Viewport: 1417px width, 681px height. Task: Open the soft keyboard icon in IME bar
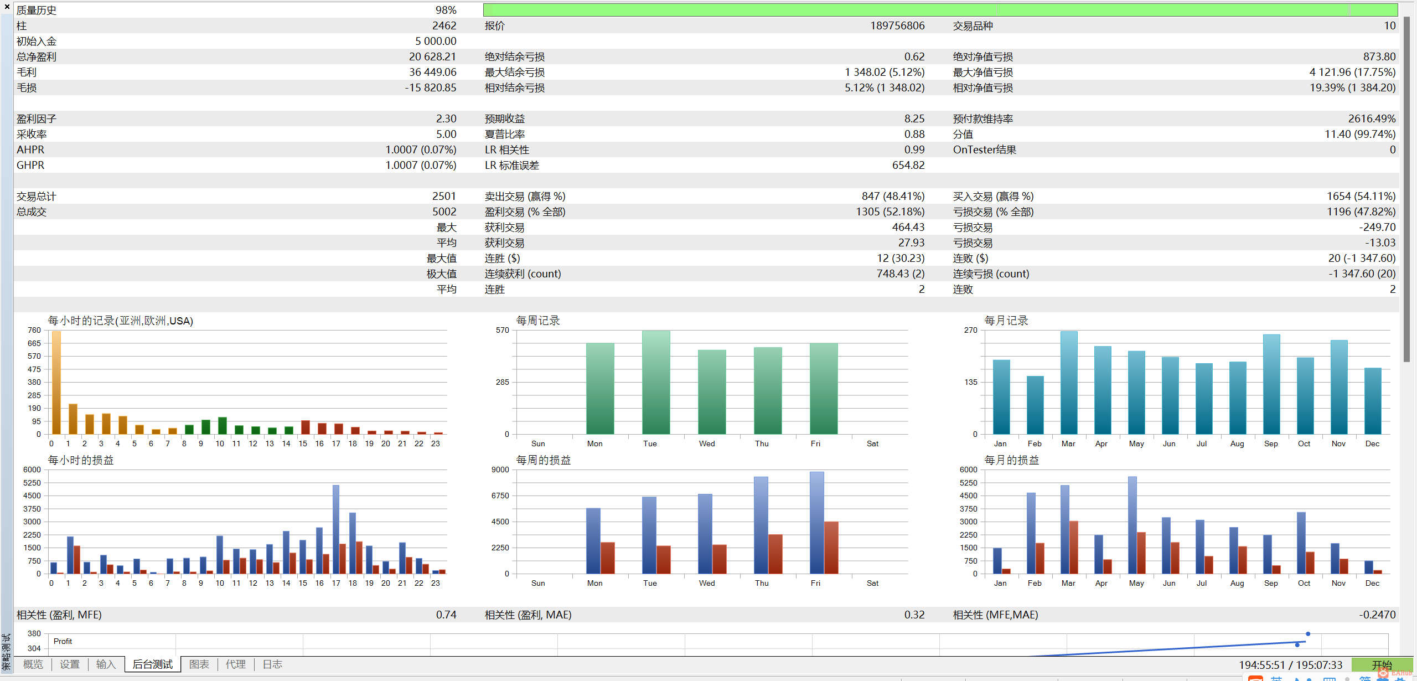point(1330,678)
